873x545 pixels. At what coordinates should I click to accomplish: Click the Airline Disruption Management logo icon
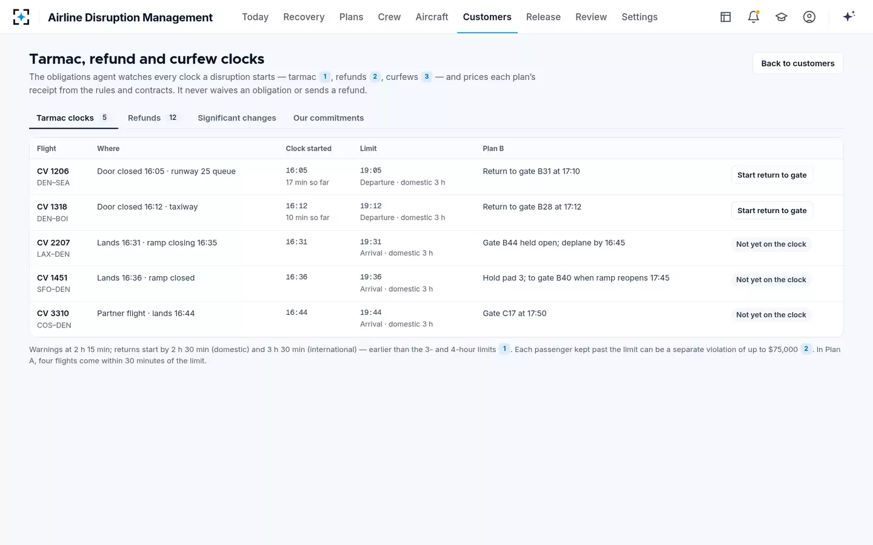click(x=21, y=17)
